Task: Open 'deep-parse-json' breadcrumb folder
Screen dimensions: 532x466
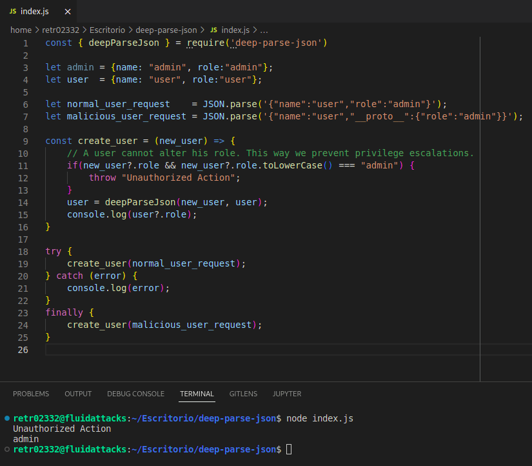Action: tap(166, 30)
